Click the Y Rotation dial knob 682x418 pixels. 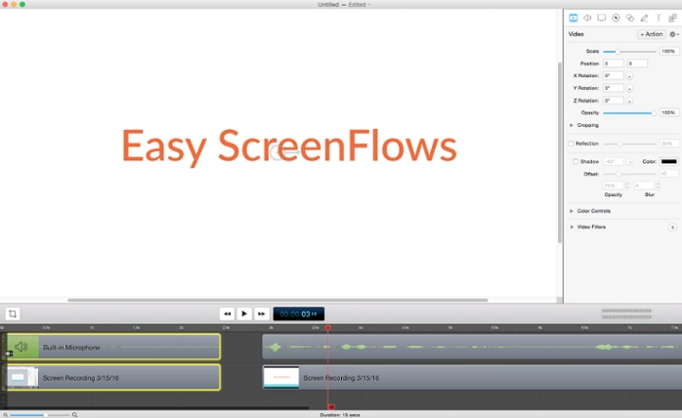(629, 88)
